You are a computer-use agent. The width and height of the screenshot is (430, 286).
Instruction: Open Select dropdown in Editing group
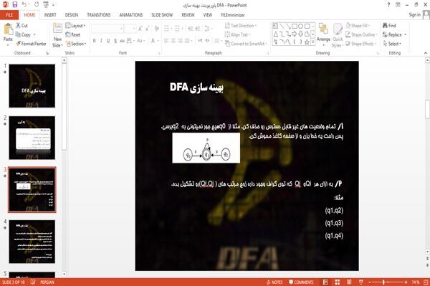click(392, 44)
